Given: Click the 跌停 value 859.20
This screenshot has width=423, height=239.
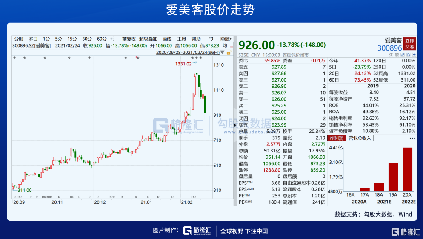Looking at the screenshot, I should click(317, 170).
